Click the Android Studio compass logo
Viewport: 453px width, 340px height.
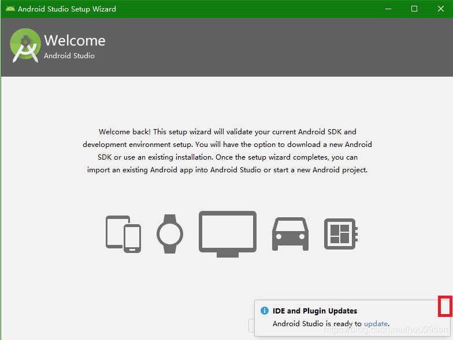[x=25, y=45]
